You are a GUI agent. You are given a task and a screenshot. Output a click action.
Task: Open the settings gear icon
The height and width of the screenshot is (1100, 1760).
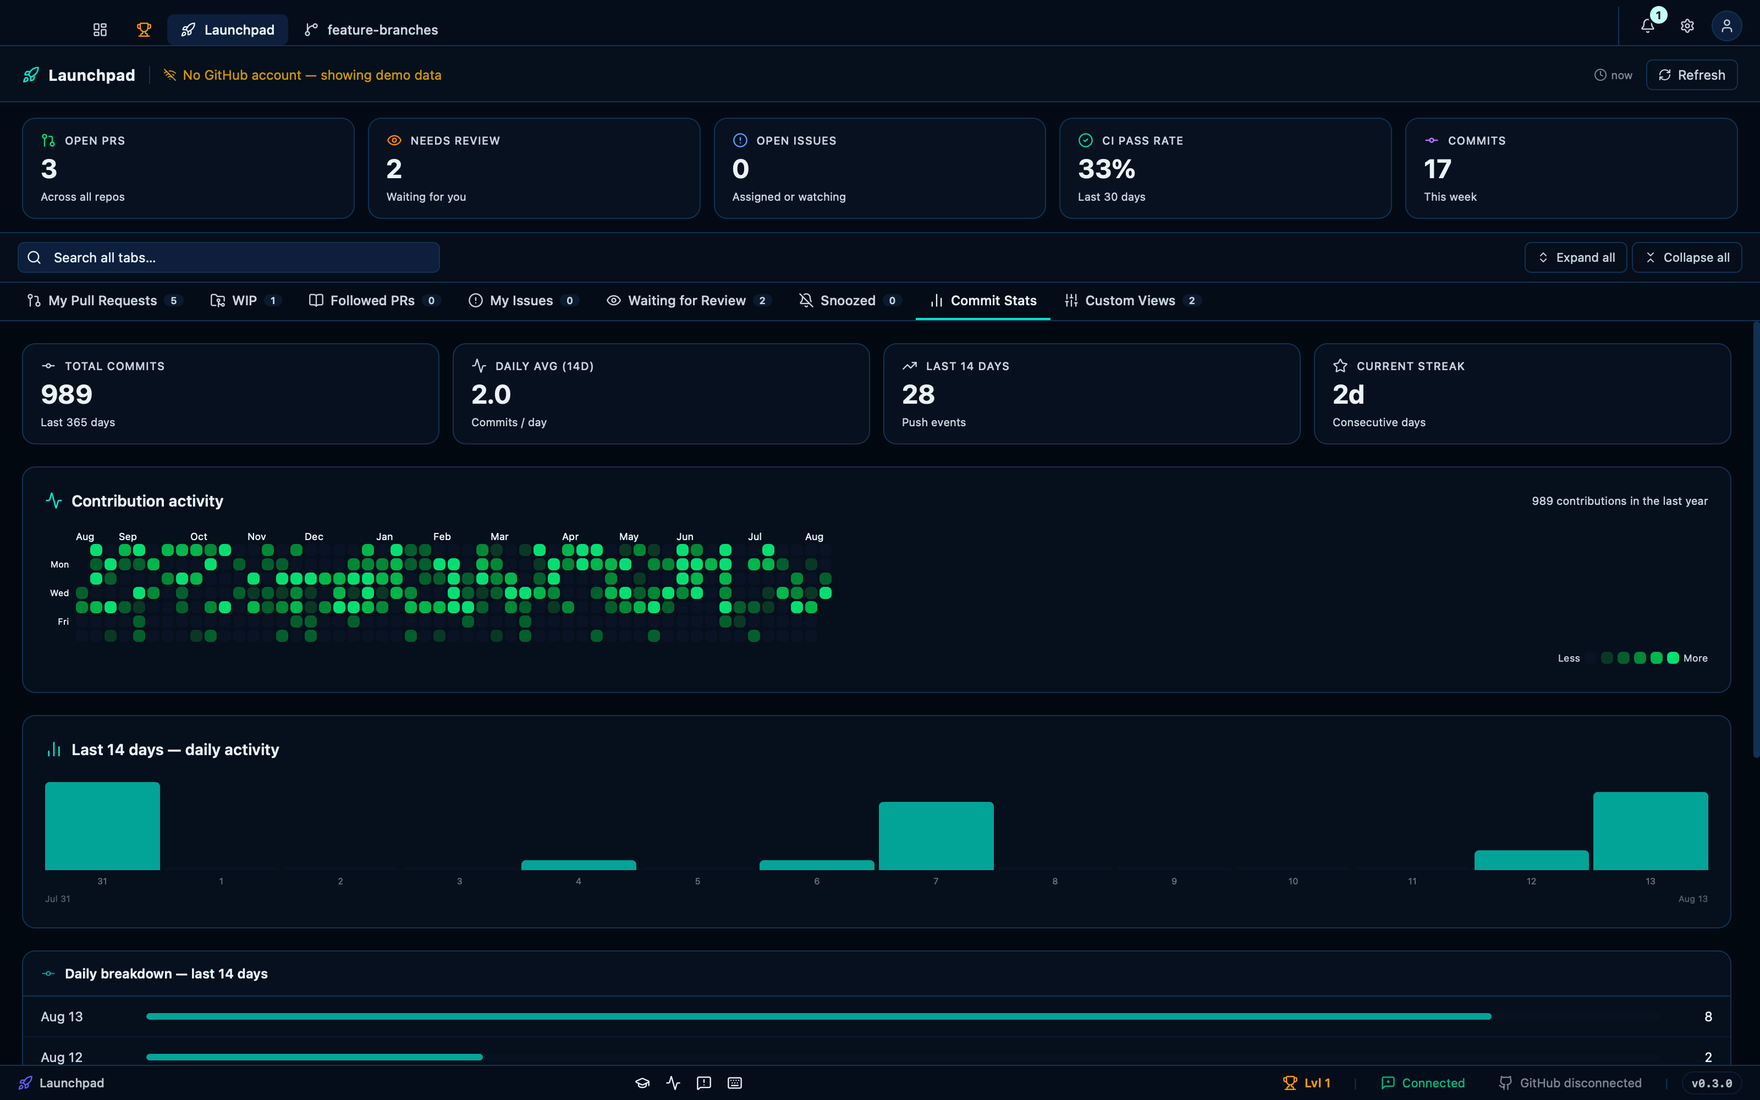1687,26
